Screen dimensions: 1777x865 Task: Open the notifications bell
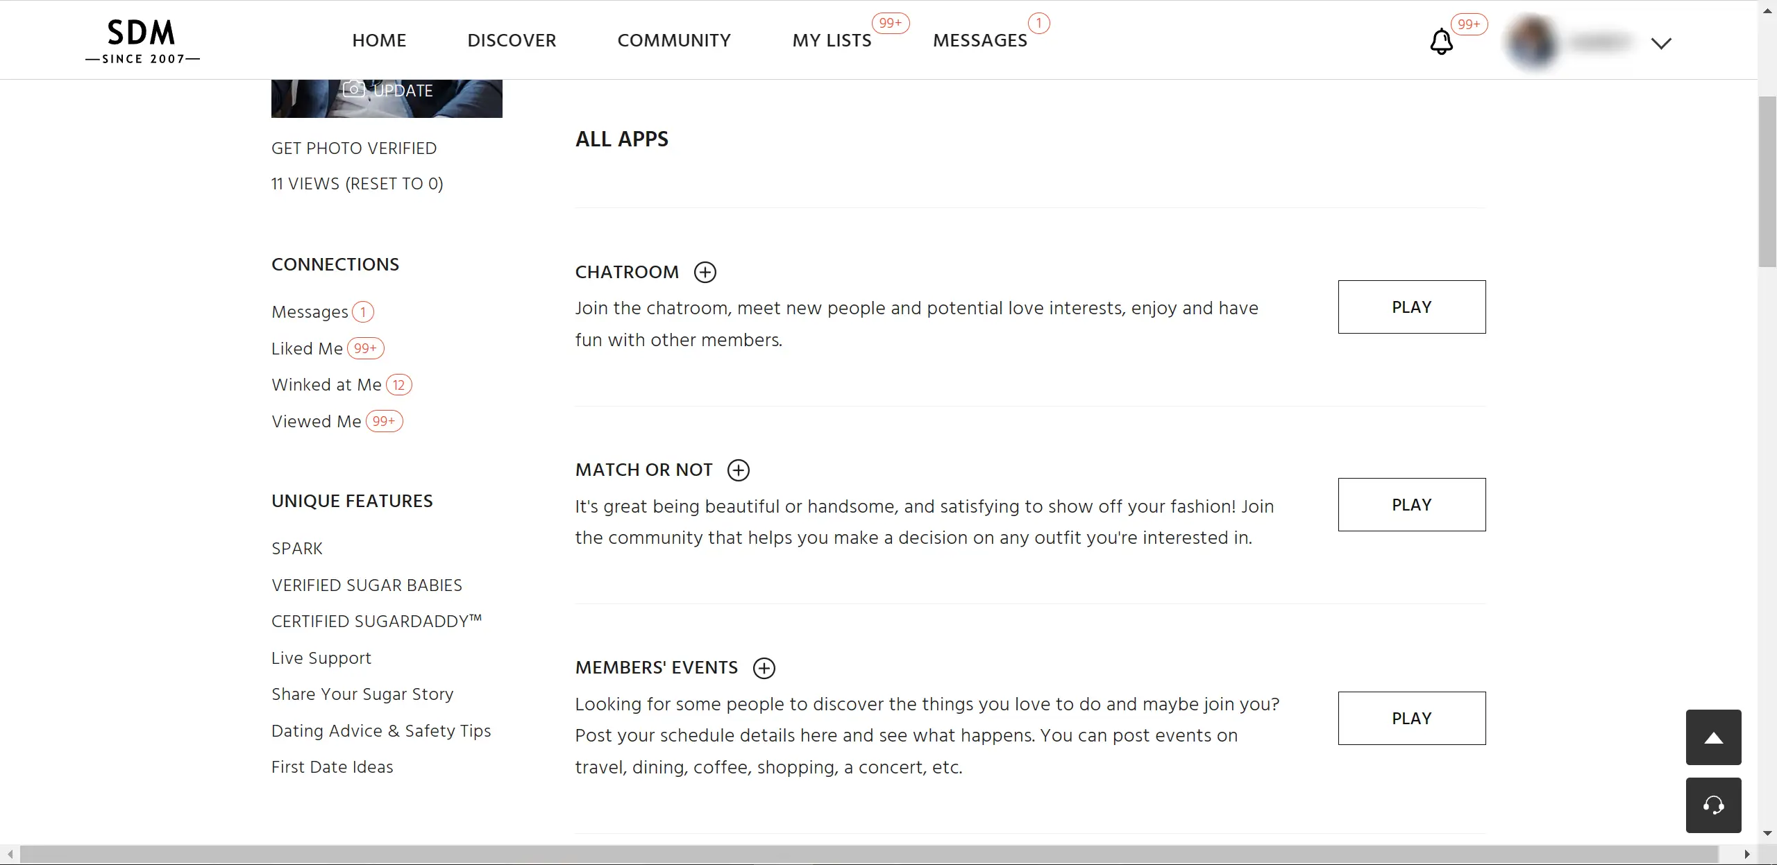(1441, 42)
